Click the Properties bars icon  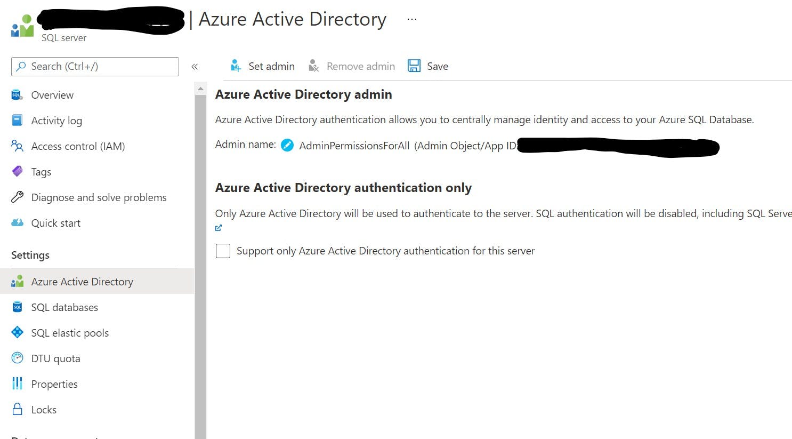point(17,384)
